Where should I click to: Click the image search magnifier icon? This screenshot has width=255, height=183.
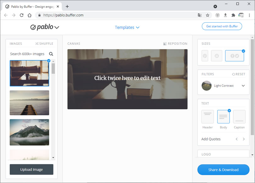point(51,54)
